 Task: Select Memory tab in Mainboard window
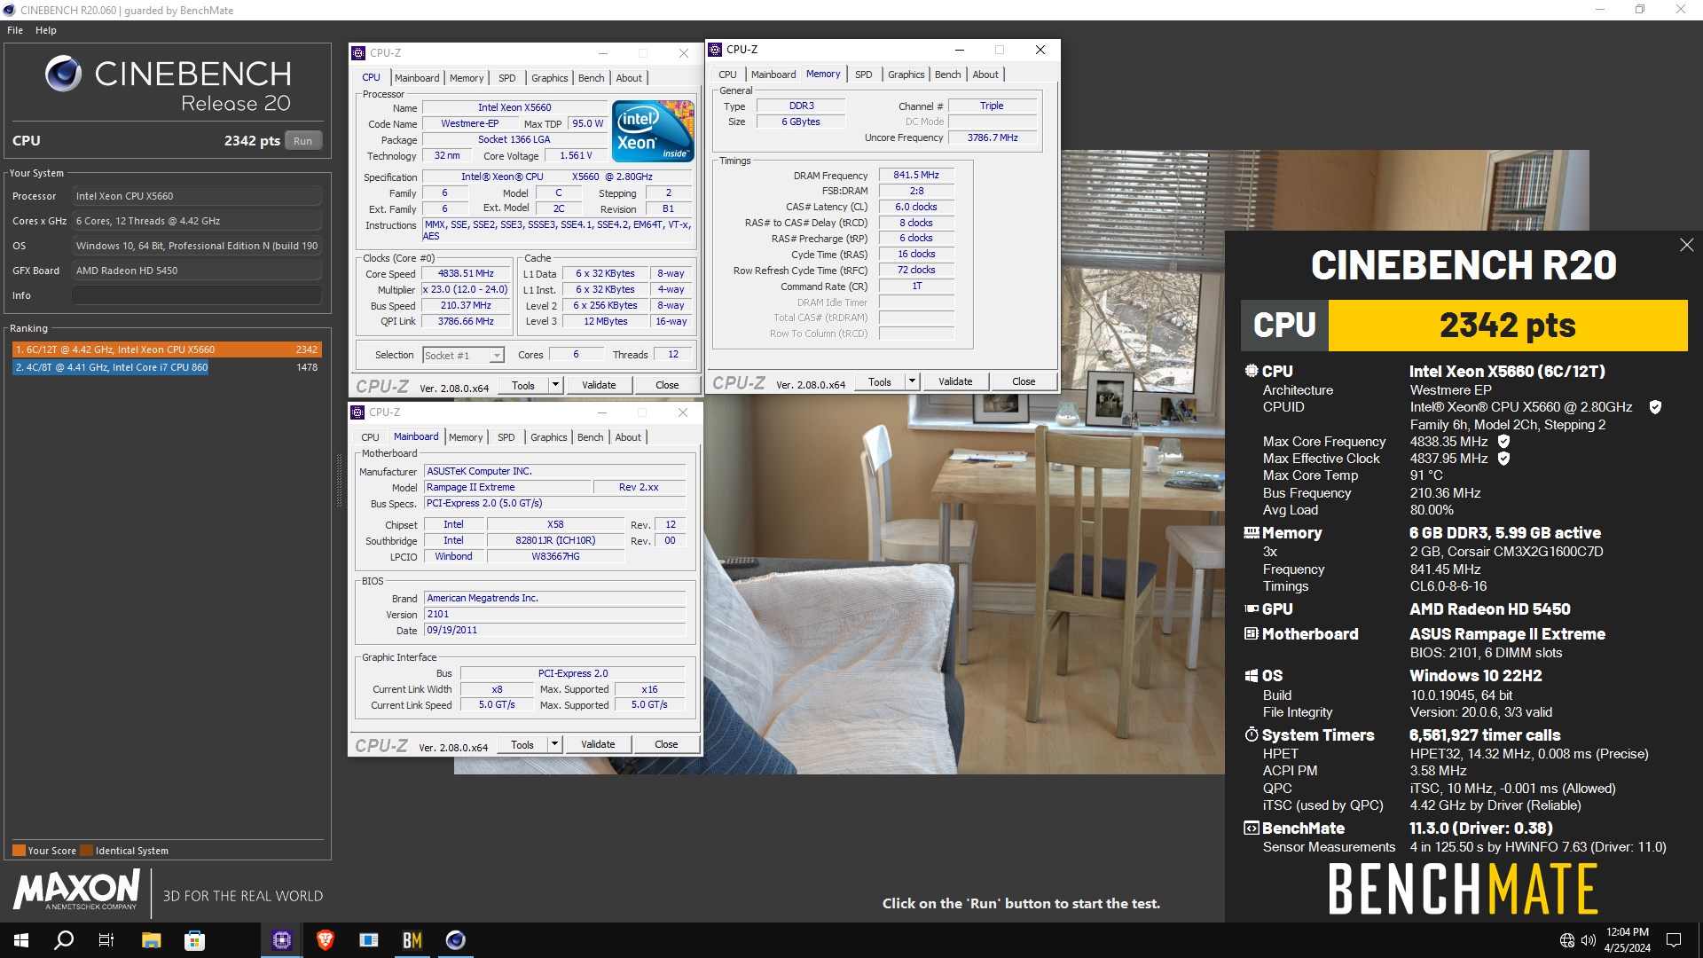point(466,437)
